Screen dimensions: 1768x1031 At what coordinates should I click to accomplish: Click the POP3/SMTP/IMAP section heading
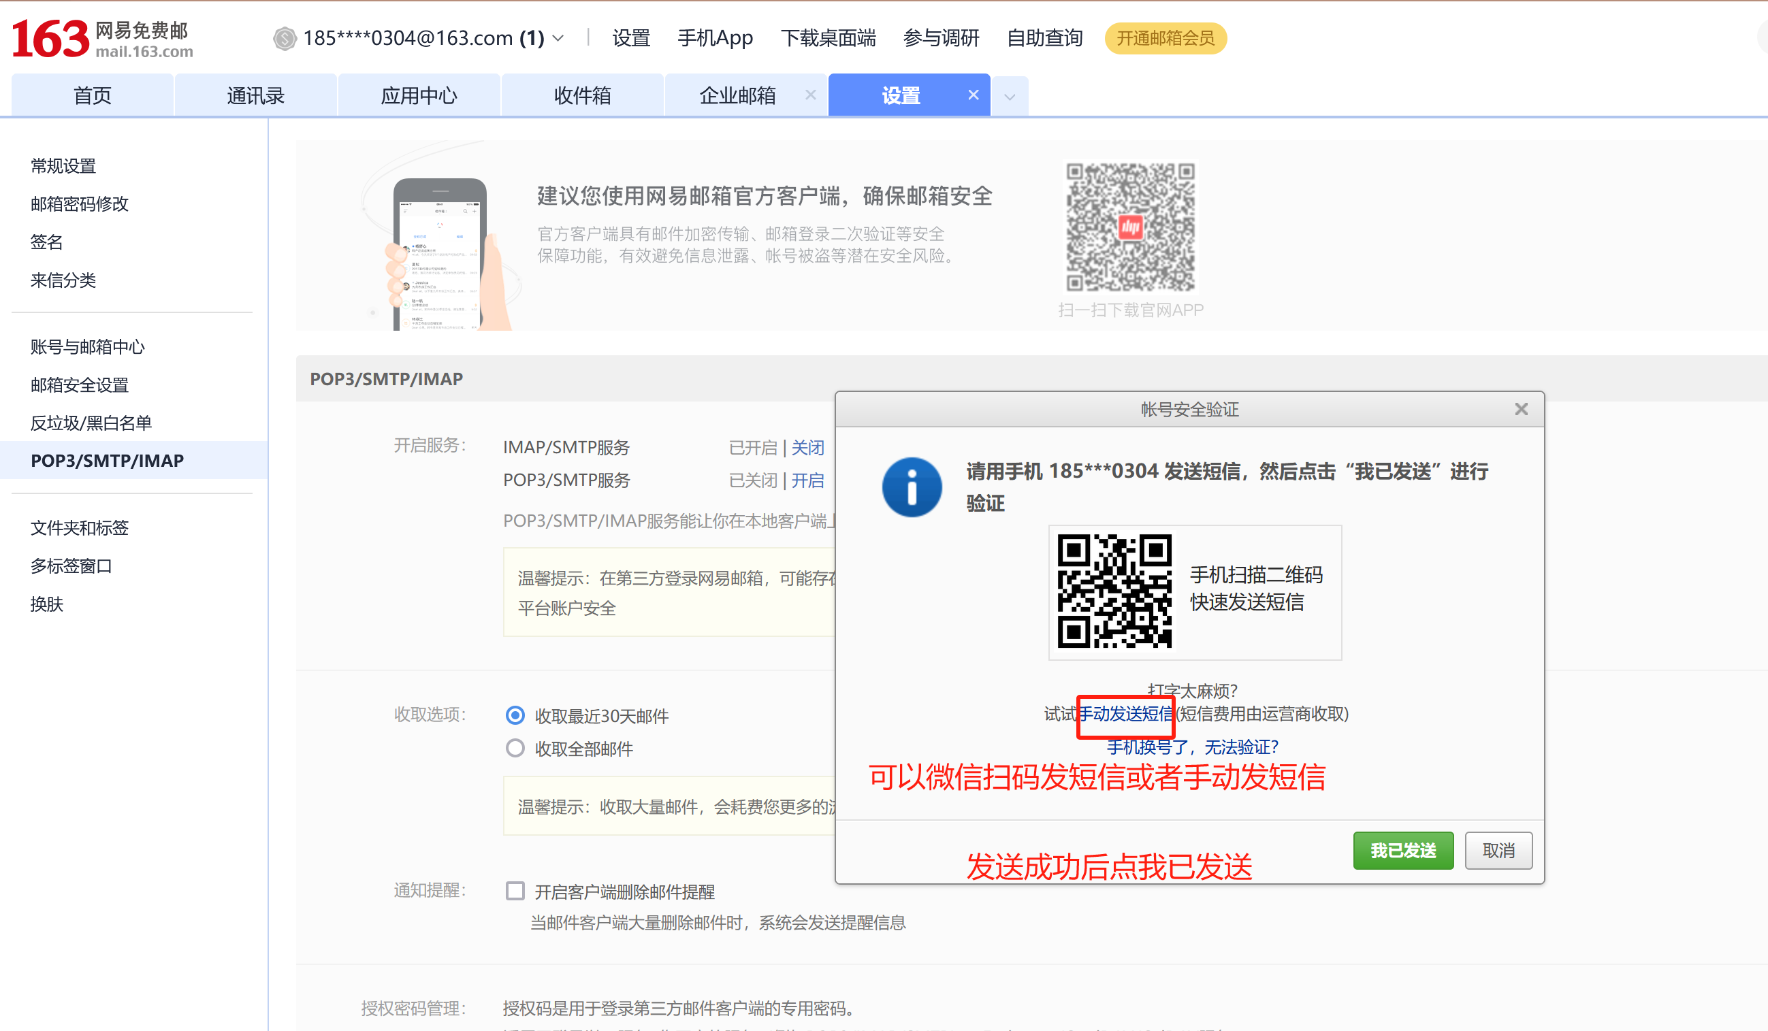387,379
